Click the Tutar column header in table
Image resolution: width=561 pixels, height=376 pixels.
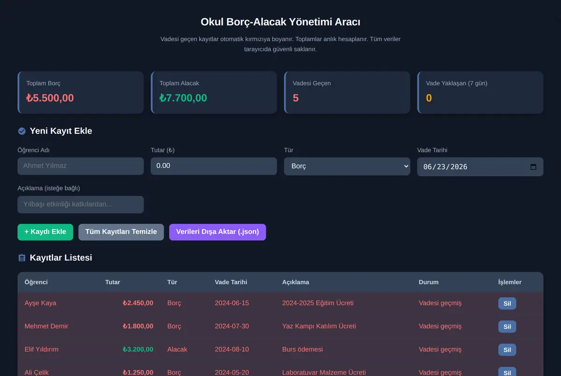pyautogui.click(x=113, y=282)
